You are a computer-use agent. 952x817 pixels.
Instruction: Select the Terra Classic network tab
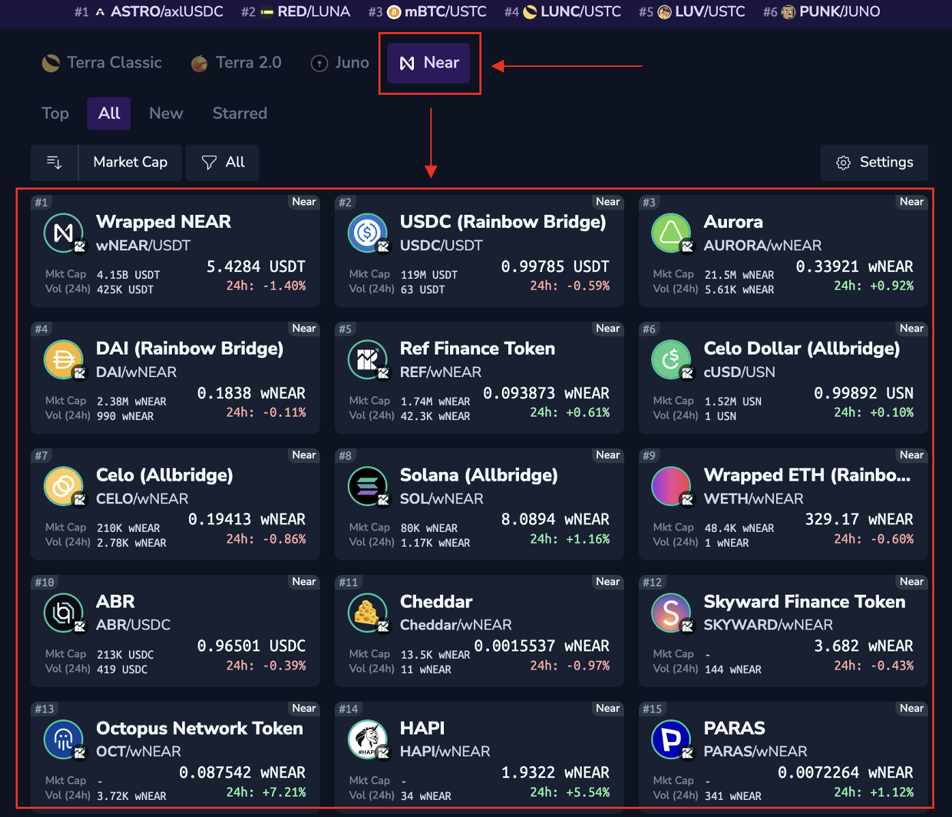[x=102, y=63]
